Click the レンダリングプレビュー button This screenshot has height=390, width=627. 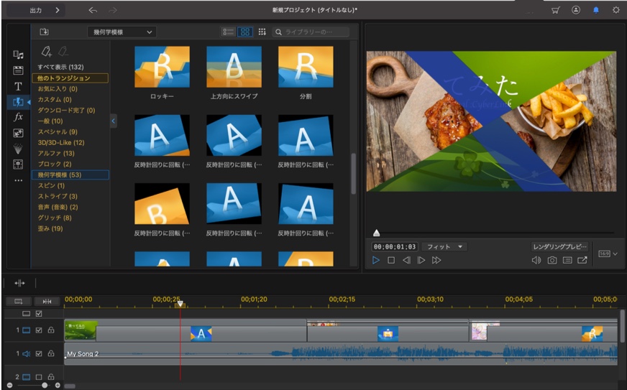(559, 246)
